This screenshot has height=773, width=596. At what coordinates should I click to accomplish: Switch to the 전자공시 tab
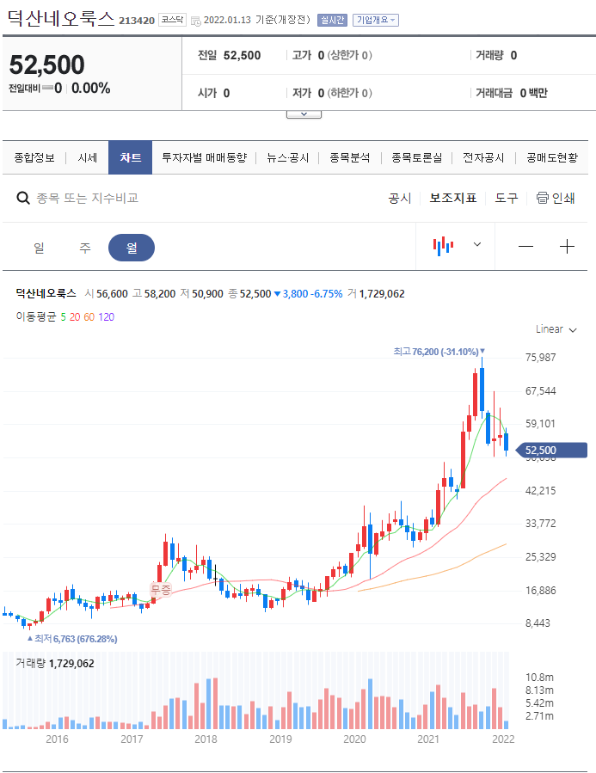[483, 157]
